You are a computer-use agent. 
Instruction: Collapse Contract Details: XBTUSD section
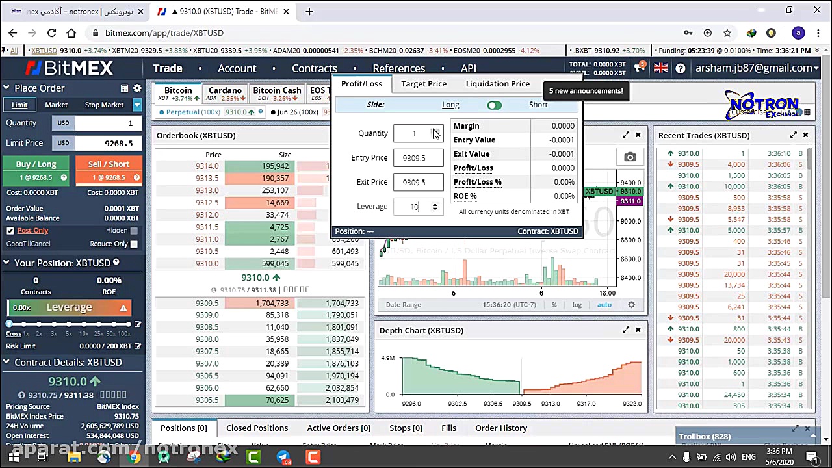pos(6,362)
